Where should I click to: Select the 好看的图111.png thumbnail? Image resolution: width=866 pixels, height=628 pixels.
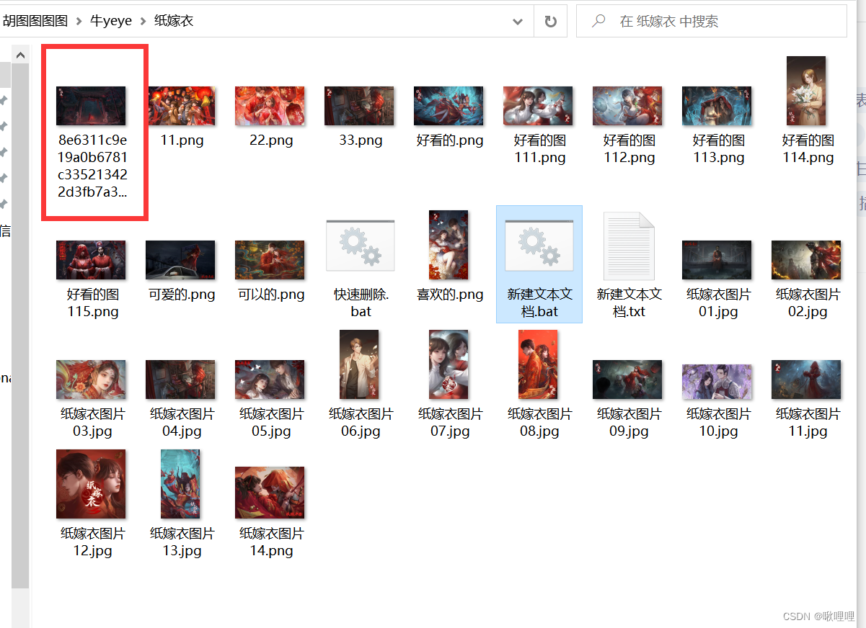pos(538,106)
